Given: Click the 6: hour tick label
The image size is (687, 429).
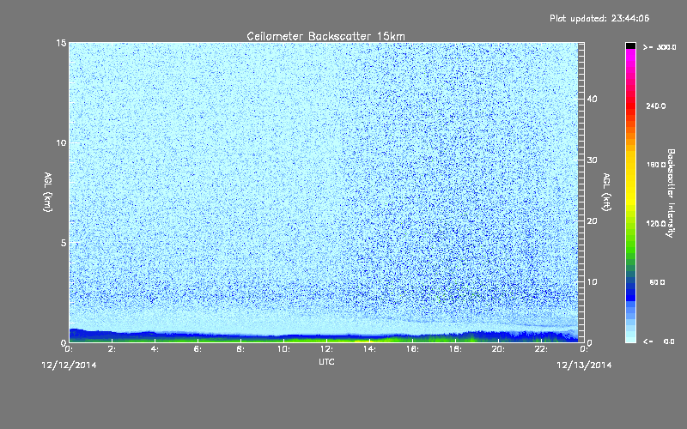Looking at the screenshot, I should tap(198, 349).
